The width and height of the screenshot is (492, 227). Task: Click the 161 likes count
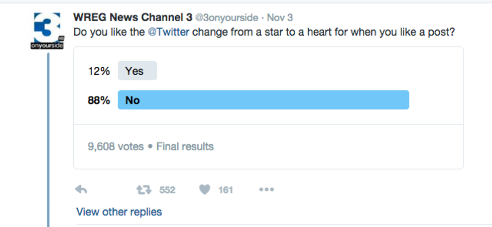[x=226, y=190]
